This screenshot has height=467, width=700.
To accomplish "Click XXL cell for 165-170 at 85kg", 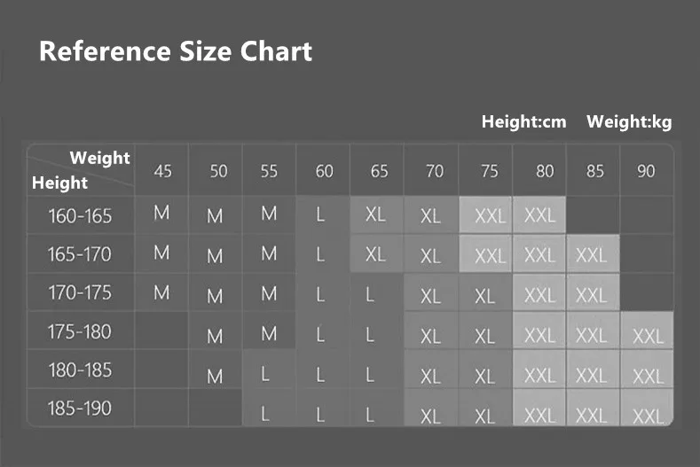I will (593, 254).
